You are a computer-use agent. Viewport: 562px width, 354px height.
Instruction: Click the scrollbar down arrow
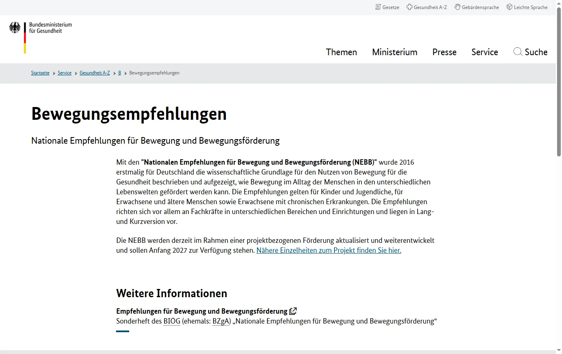[559, 351]
